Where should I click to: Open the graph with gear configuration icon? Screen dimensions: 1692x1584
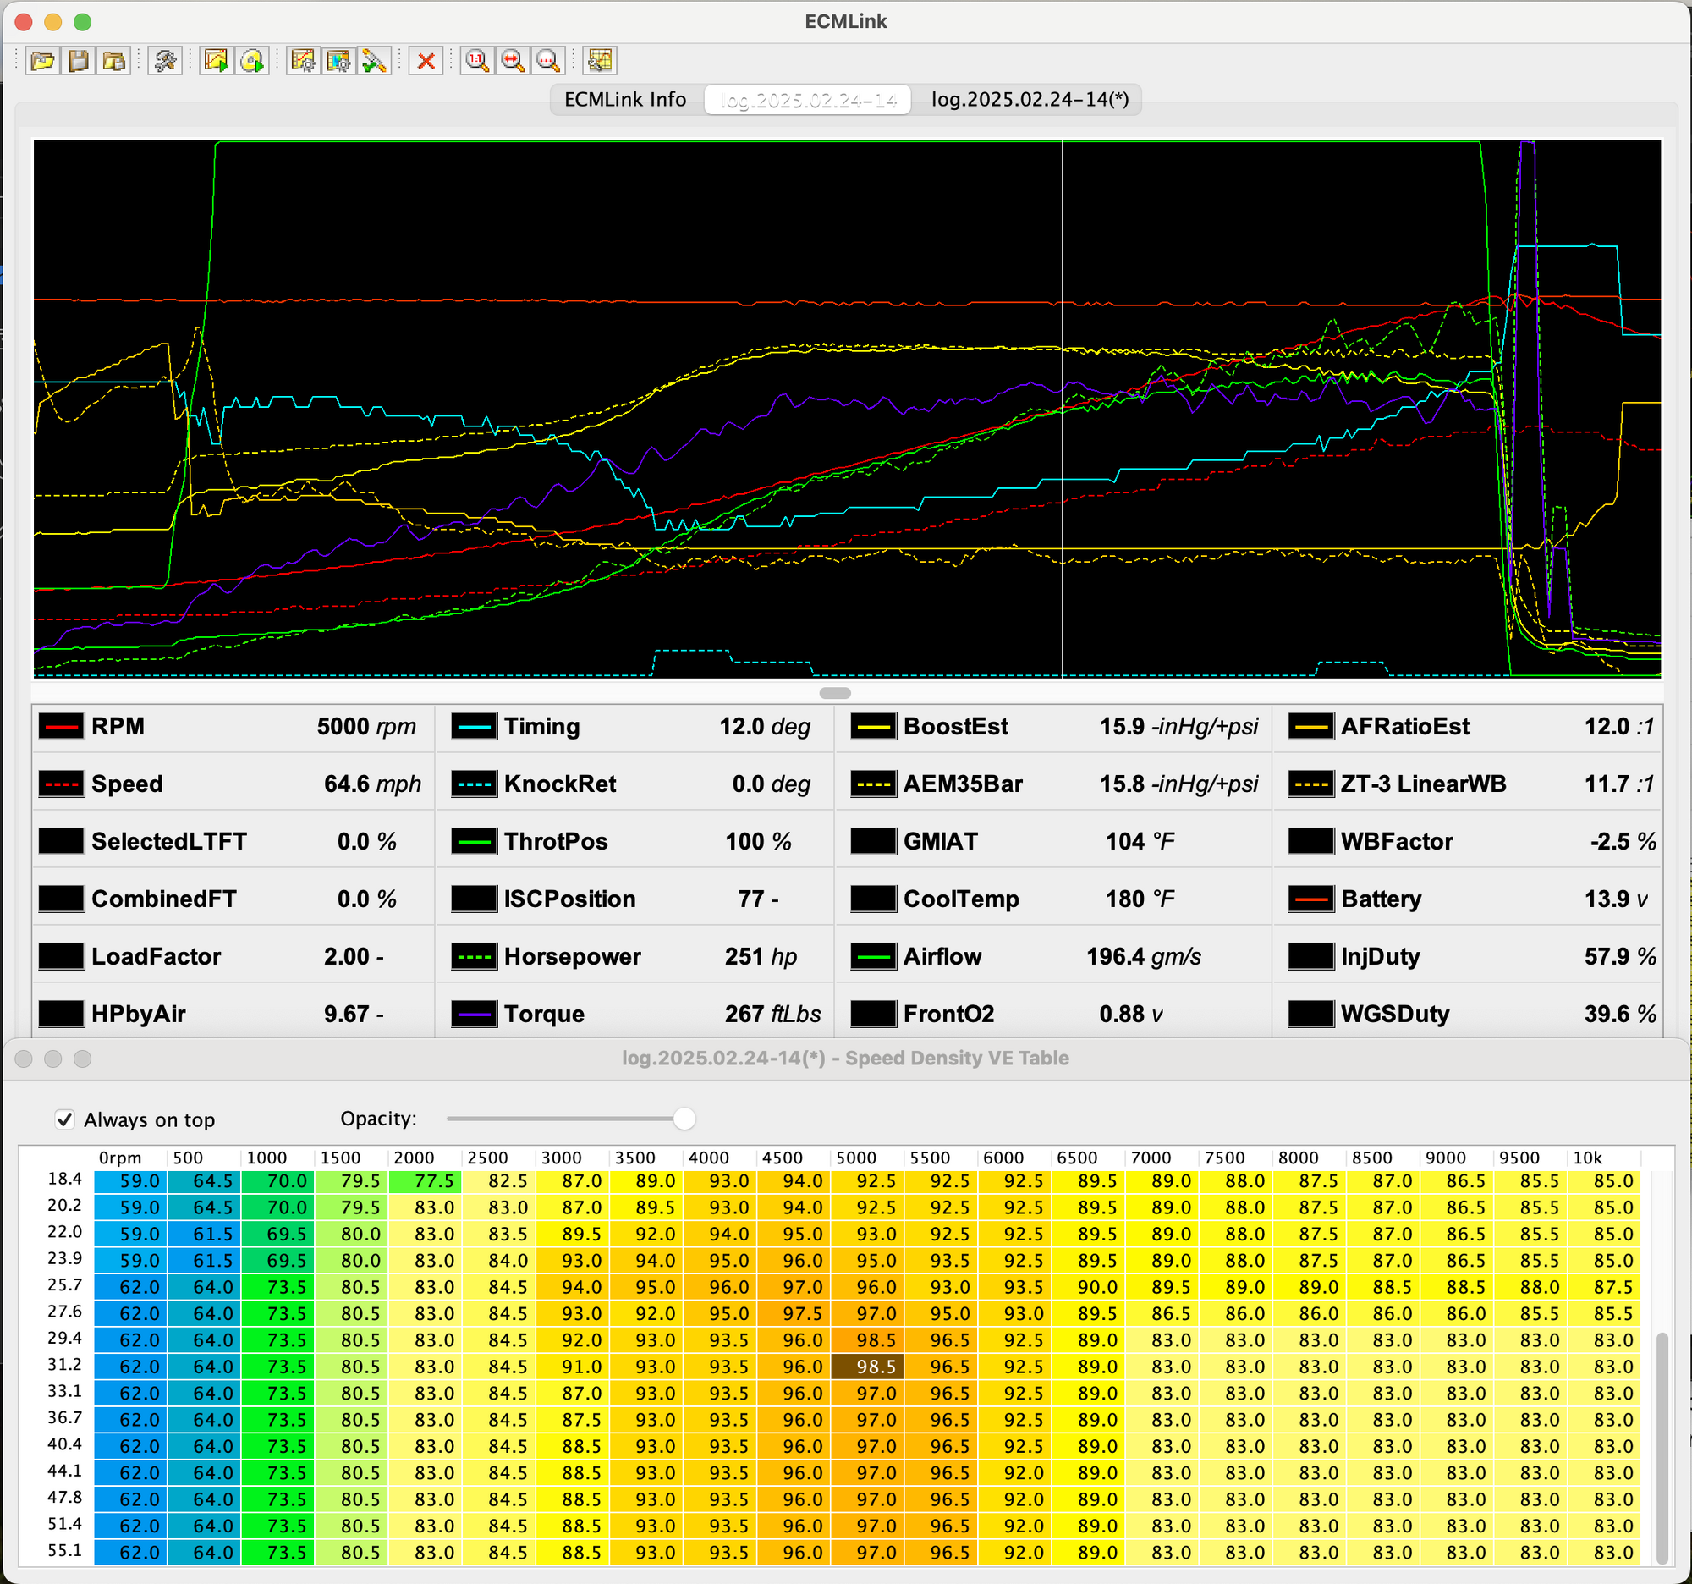pyautogui.click(x=303, y=60)
